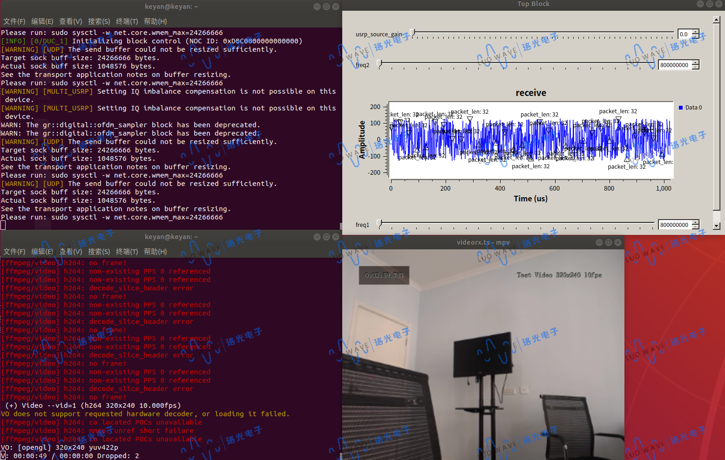Maximize the Top Block window

pos(710,4)
